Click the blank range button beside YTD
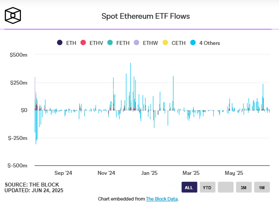The height and width of the screenshot is (204, 279). 225,187
